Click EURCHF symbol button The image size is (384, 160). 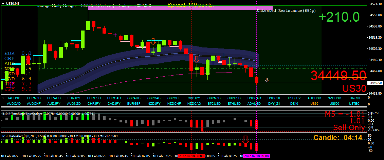354,98
